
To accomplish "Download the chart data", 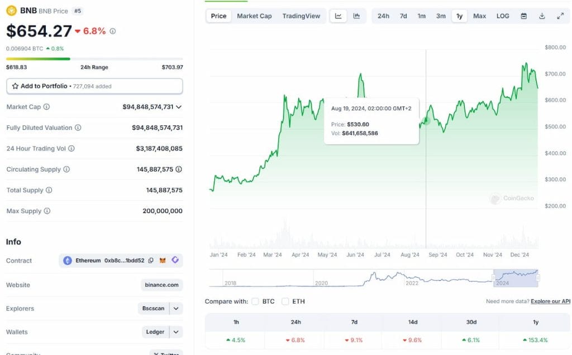I will [x=542, y=16].
